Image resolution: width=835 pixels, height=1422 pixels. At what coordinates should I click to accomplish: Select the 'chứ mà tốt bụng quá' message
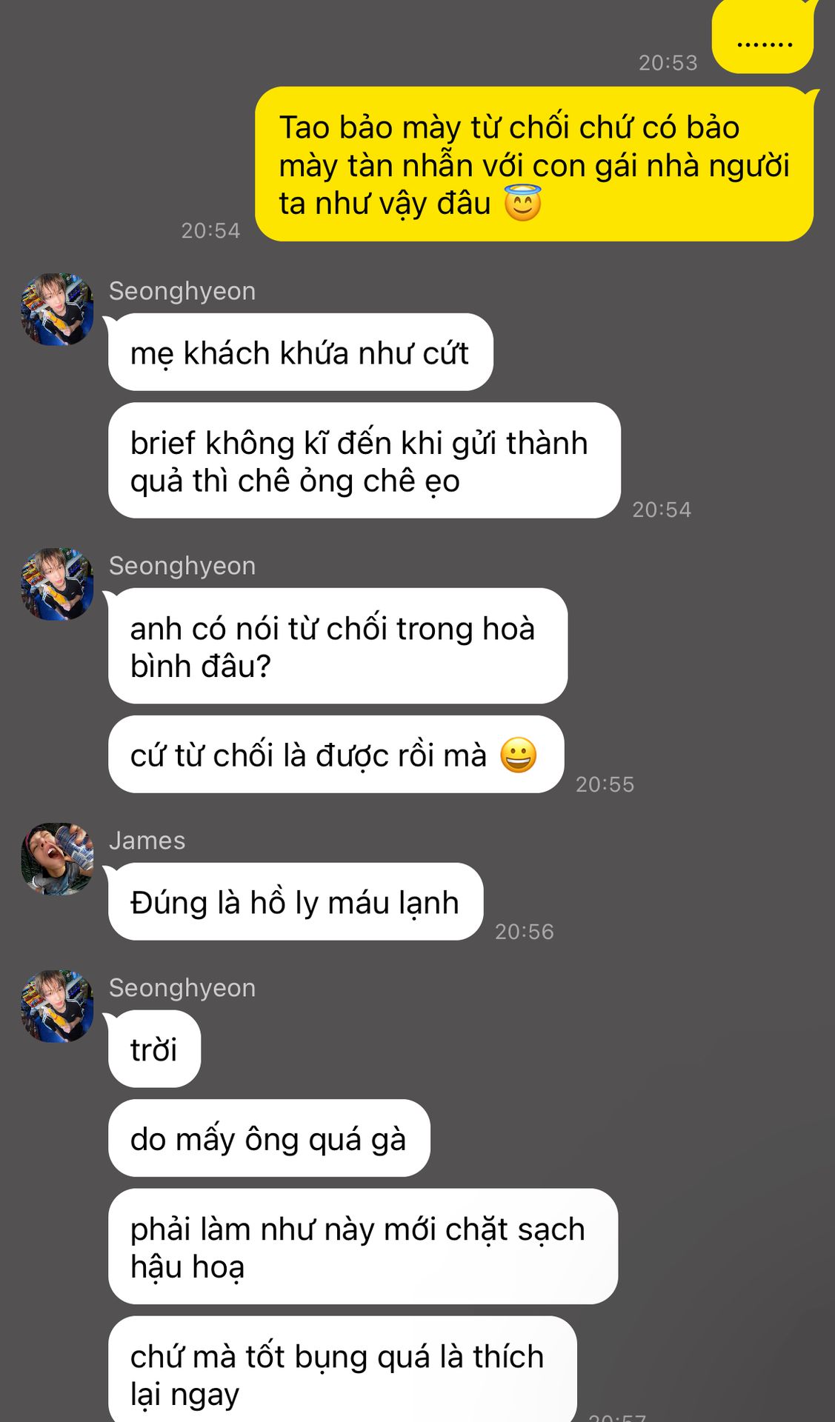(x=342, y=1369)
